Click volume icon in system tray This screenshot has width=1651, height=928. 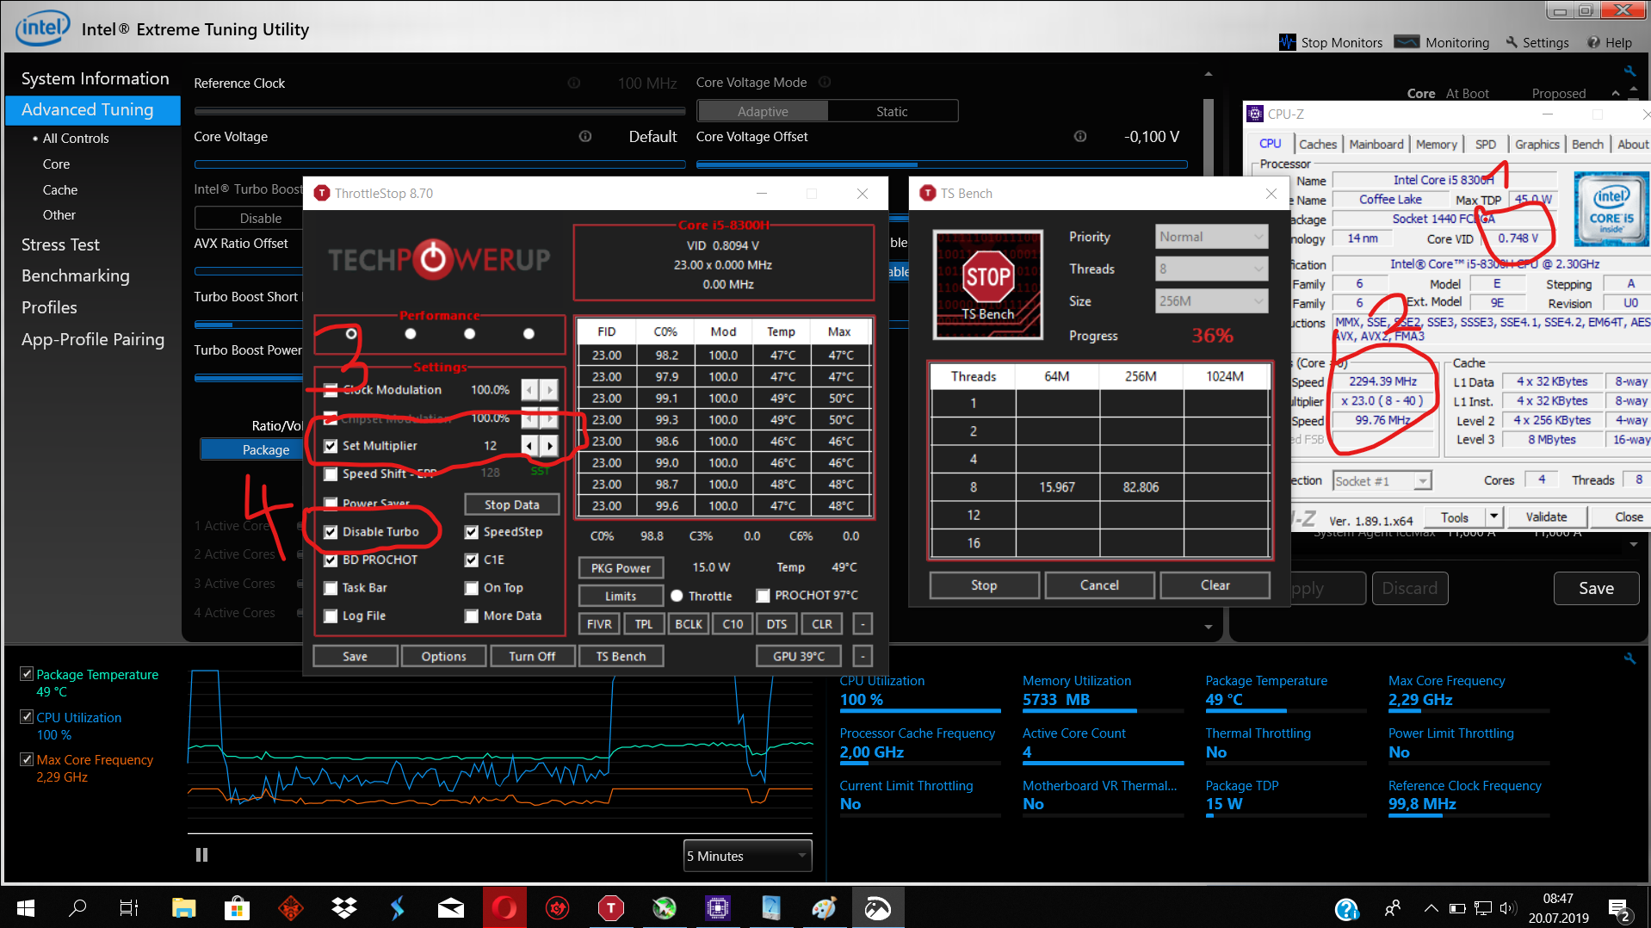tap(1507, 908)
